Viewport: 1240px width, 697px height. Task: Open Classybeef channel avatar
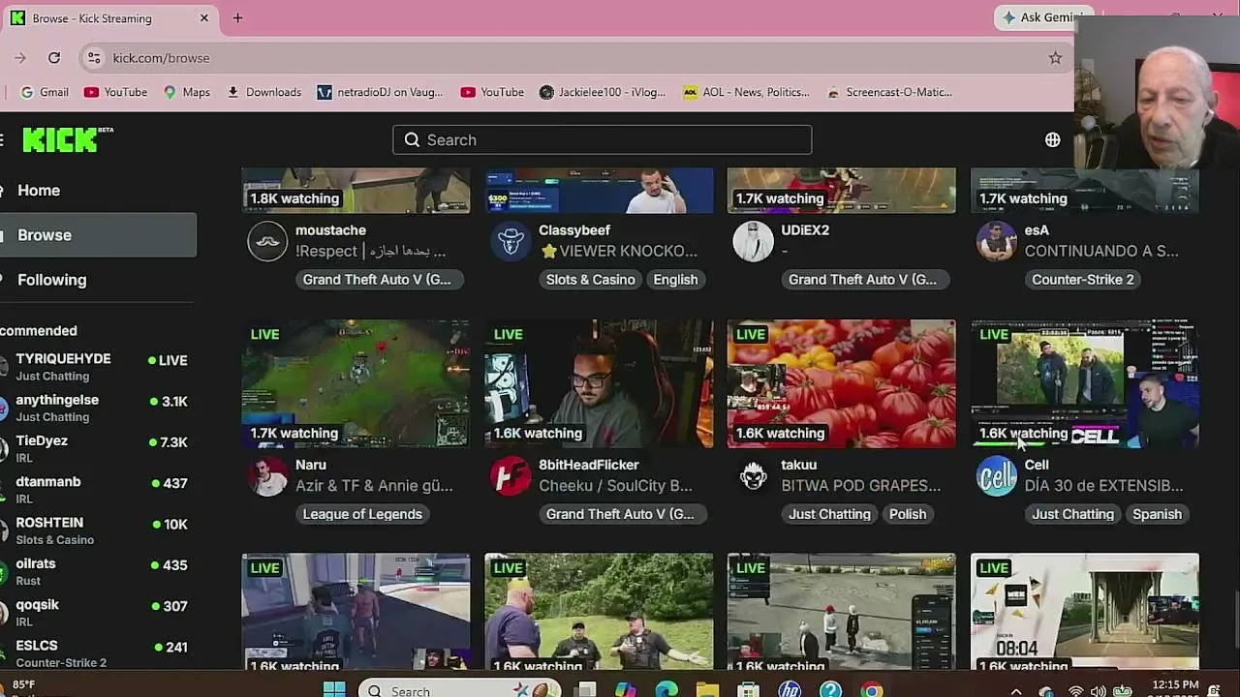tap(511, 241)
